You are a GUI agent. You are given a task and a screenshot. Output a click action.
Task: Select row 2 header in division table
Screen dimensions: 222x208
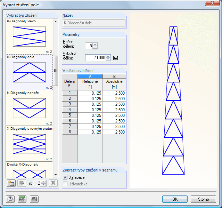pyautogui.click(x=70, y=98)
